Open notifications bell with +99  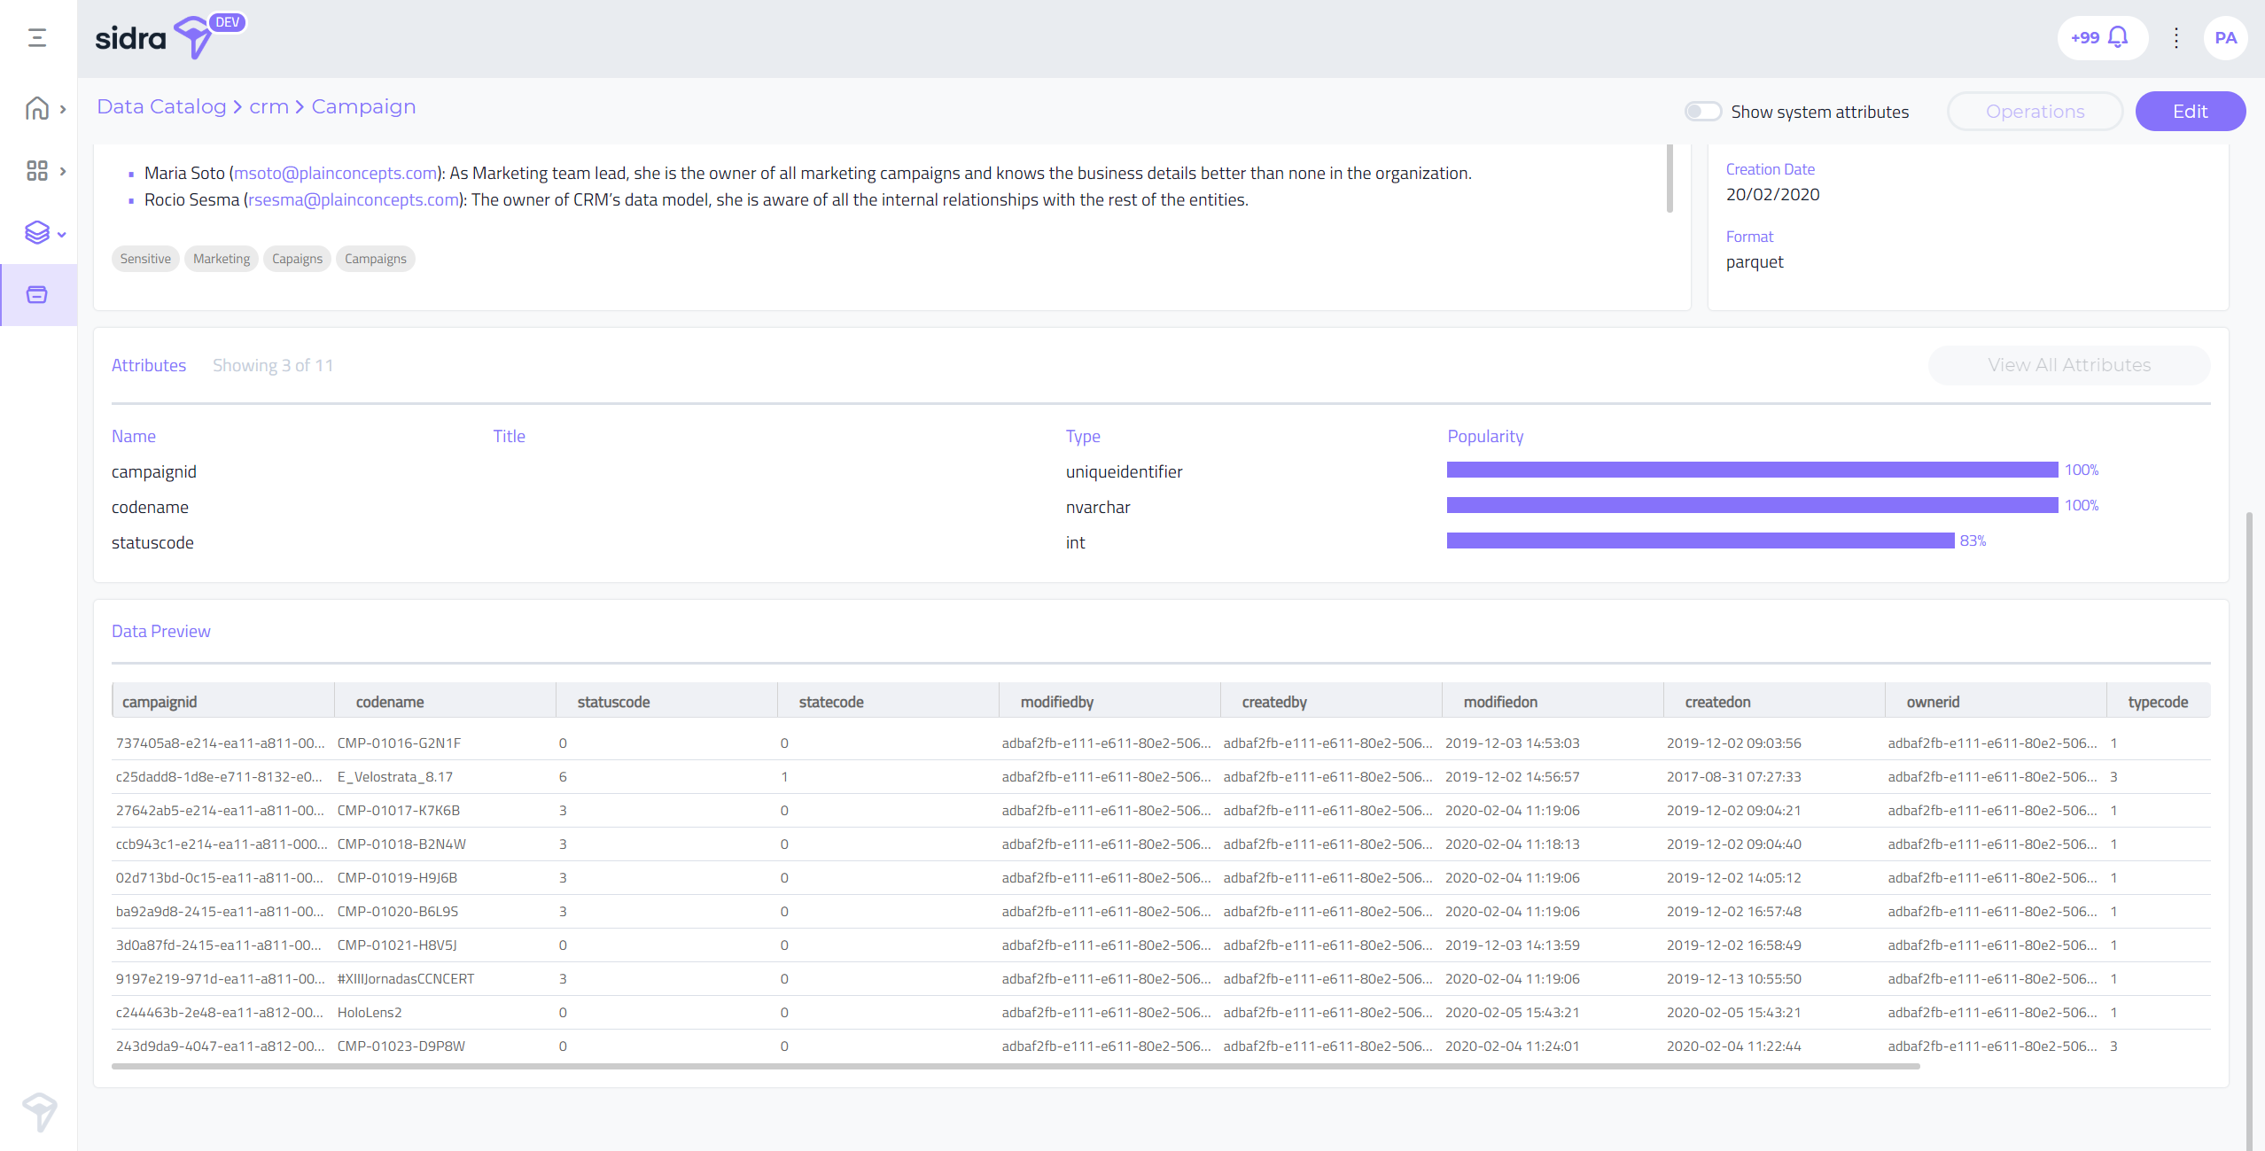[2102, 37]
